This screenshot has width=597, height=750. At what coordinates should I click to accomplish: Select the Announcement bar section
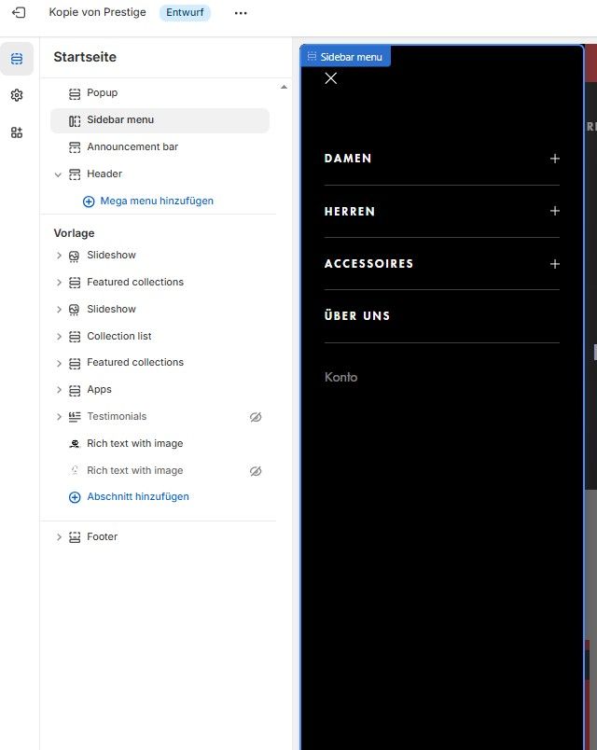132,147
